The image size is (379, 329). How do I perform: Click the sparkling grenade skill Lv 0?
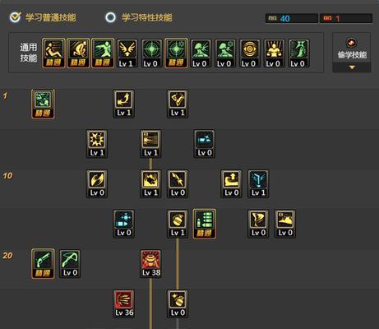178,304
